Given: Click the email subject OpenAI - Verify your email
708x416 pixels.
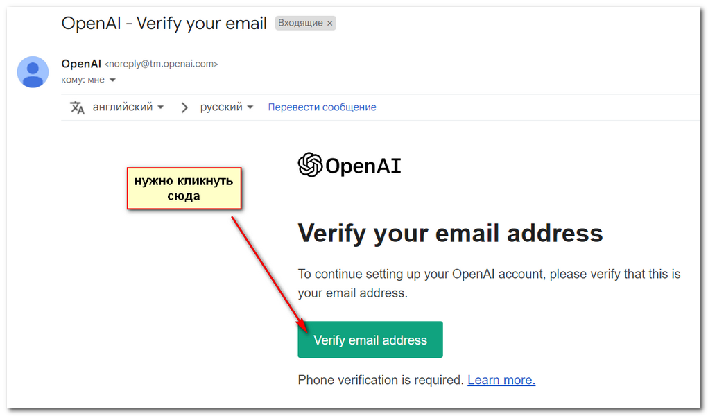Looking at the screenshot, I should (164, 23).
